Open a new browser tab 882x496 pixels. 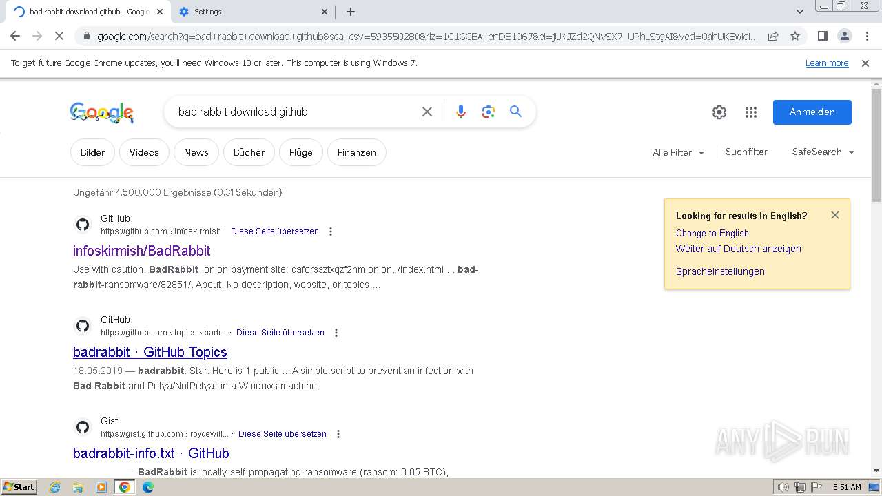tap(350, 12)
